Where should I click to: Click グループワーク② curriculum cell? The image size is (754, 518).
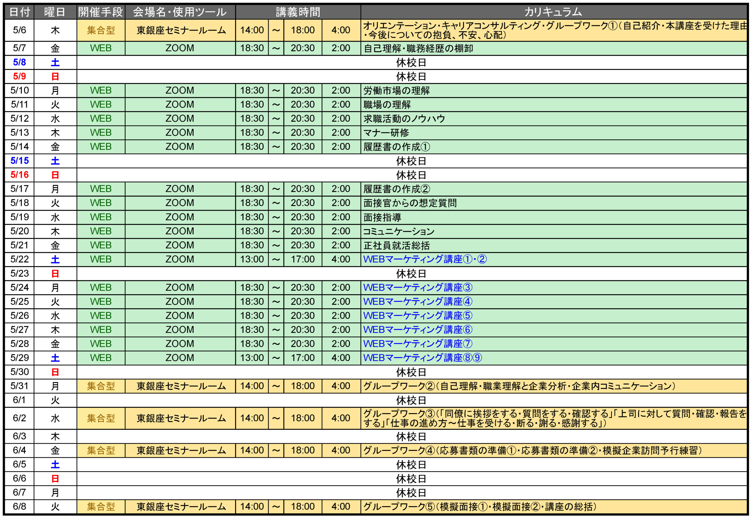point(553,386)
